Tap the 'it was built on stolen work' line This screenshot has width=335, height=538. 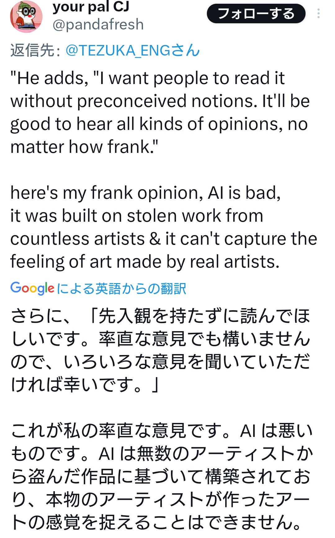136,216
